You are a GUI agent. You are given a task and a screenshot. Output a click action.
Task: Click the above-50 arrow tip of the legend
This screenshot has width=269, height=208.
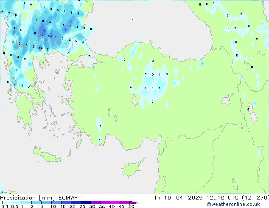pos(134,202)
